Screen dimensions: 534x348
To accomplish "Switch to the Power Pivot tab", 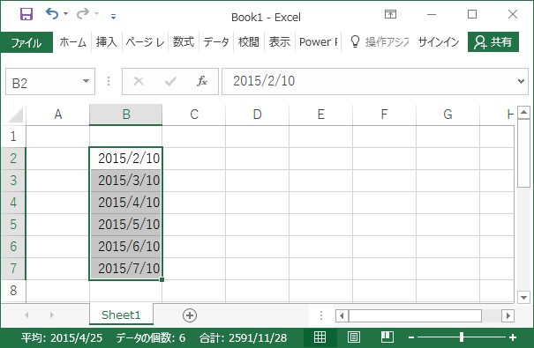I will [x=318, y=42].
